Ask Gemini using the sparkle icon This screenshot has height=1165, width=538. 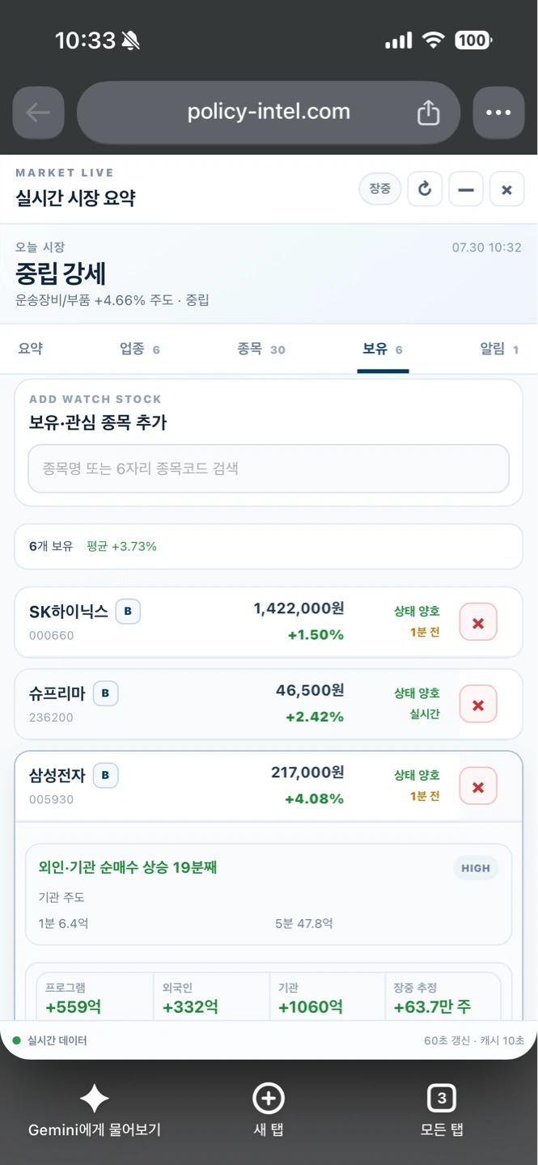[x=95, y=1111]
